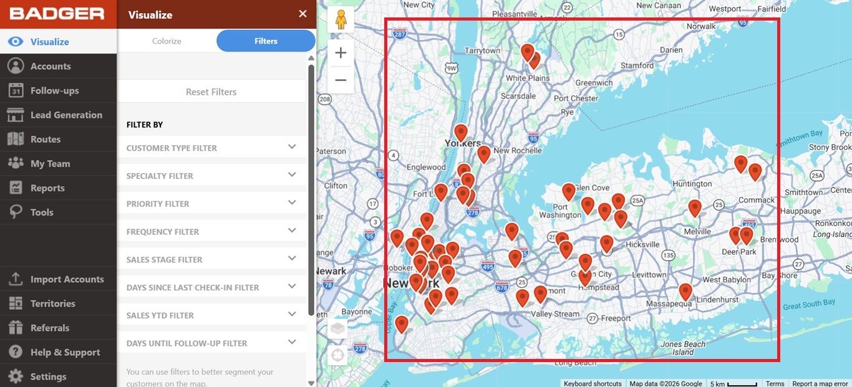Image resolution: width=852 pixels, height=387 pixels.
Task: Click Report a map error link
Action: [x=820, y=383]
